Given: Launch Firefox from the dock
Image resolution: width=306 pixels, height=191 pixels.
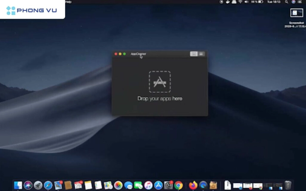Looking at the screenshot, I should (x=193, y=185).
